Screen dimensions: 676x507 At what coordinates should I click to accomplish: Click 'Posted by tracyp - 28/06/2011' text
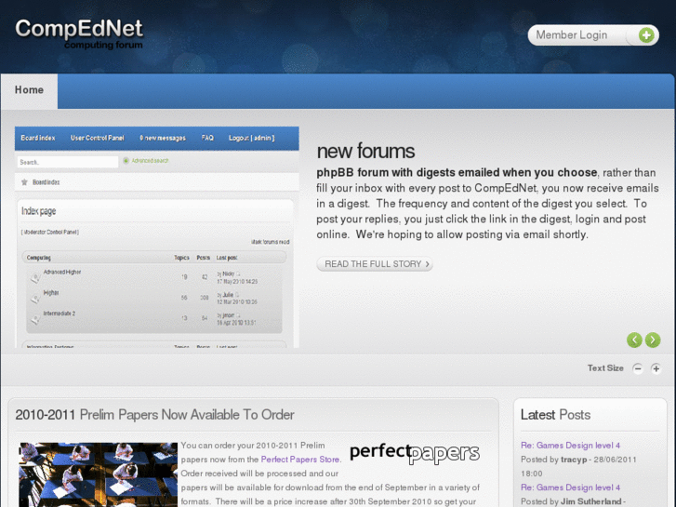(x=578, y=460)
